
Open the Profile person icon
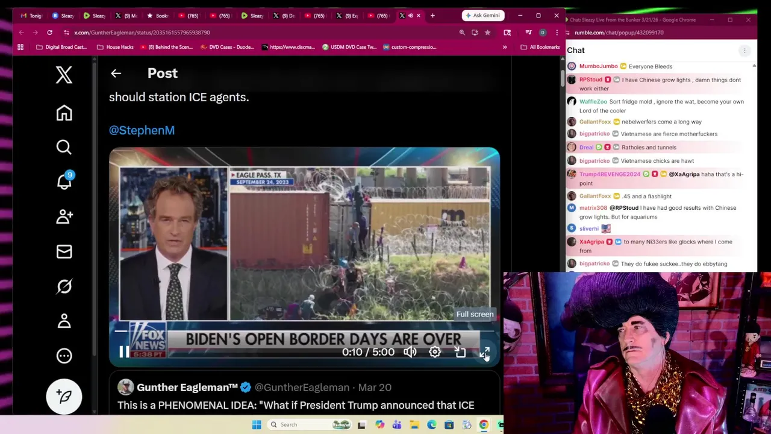pos(64,321)
